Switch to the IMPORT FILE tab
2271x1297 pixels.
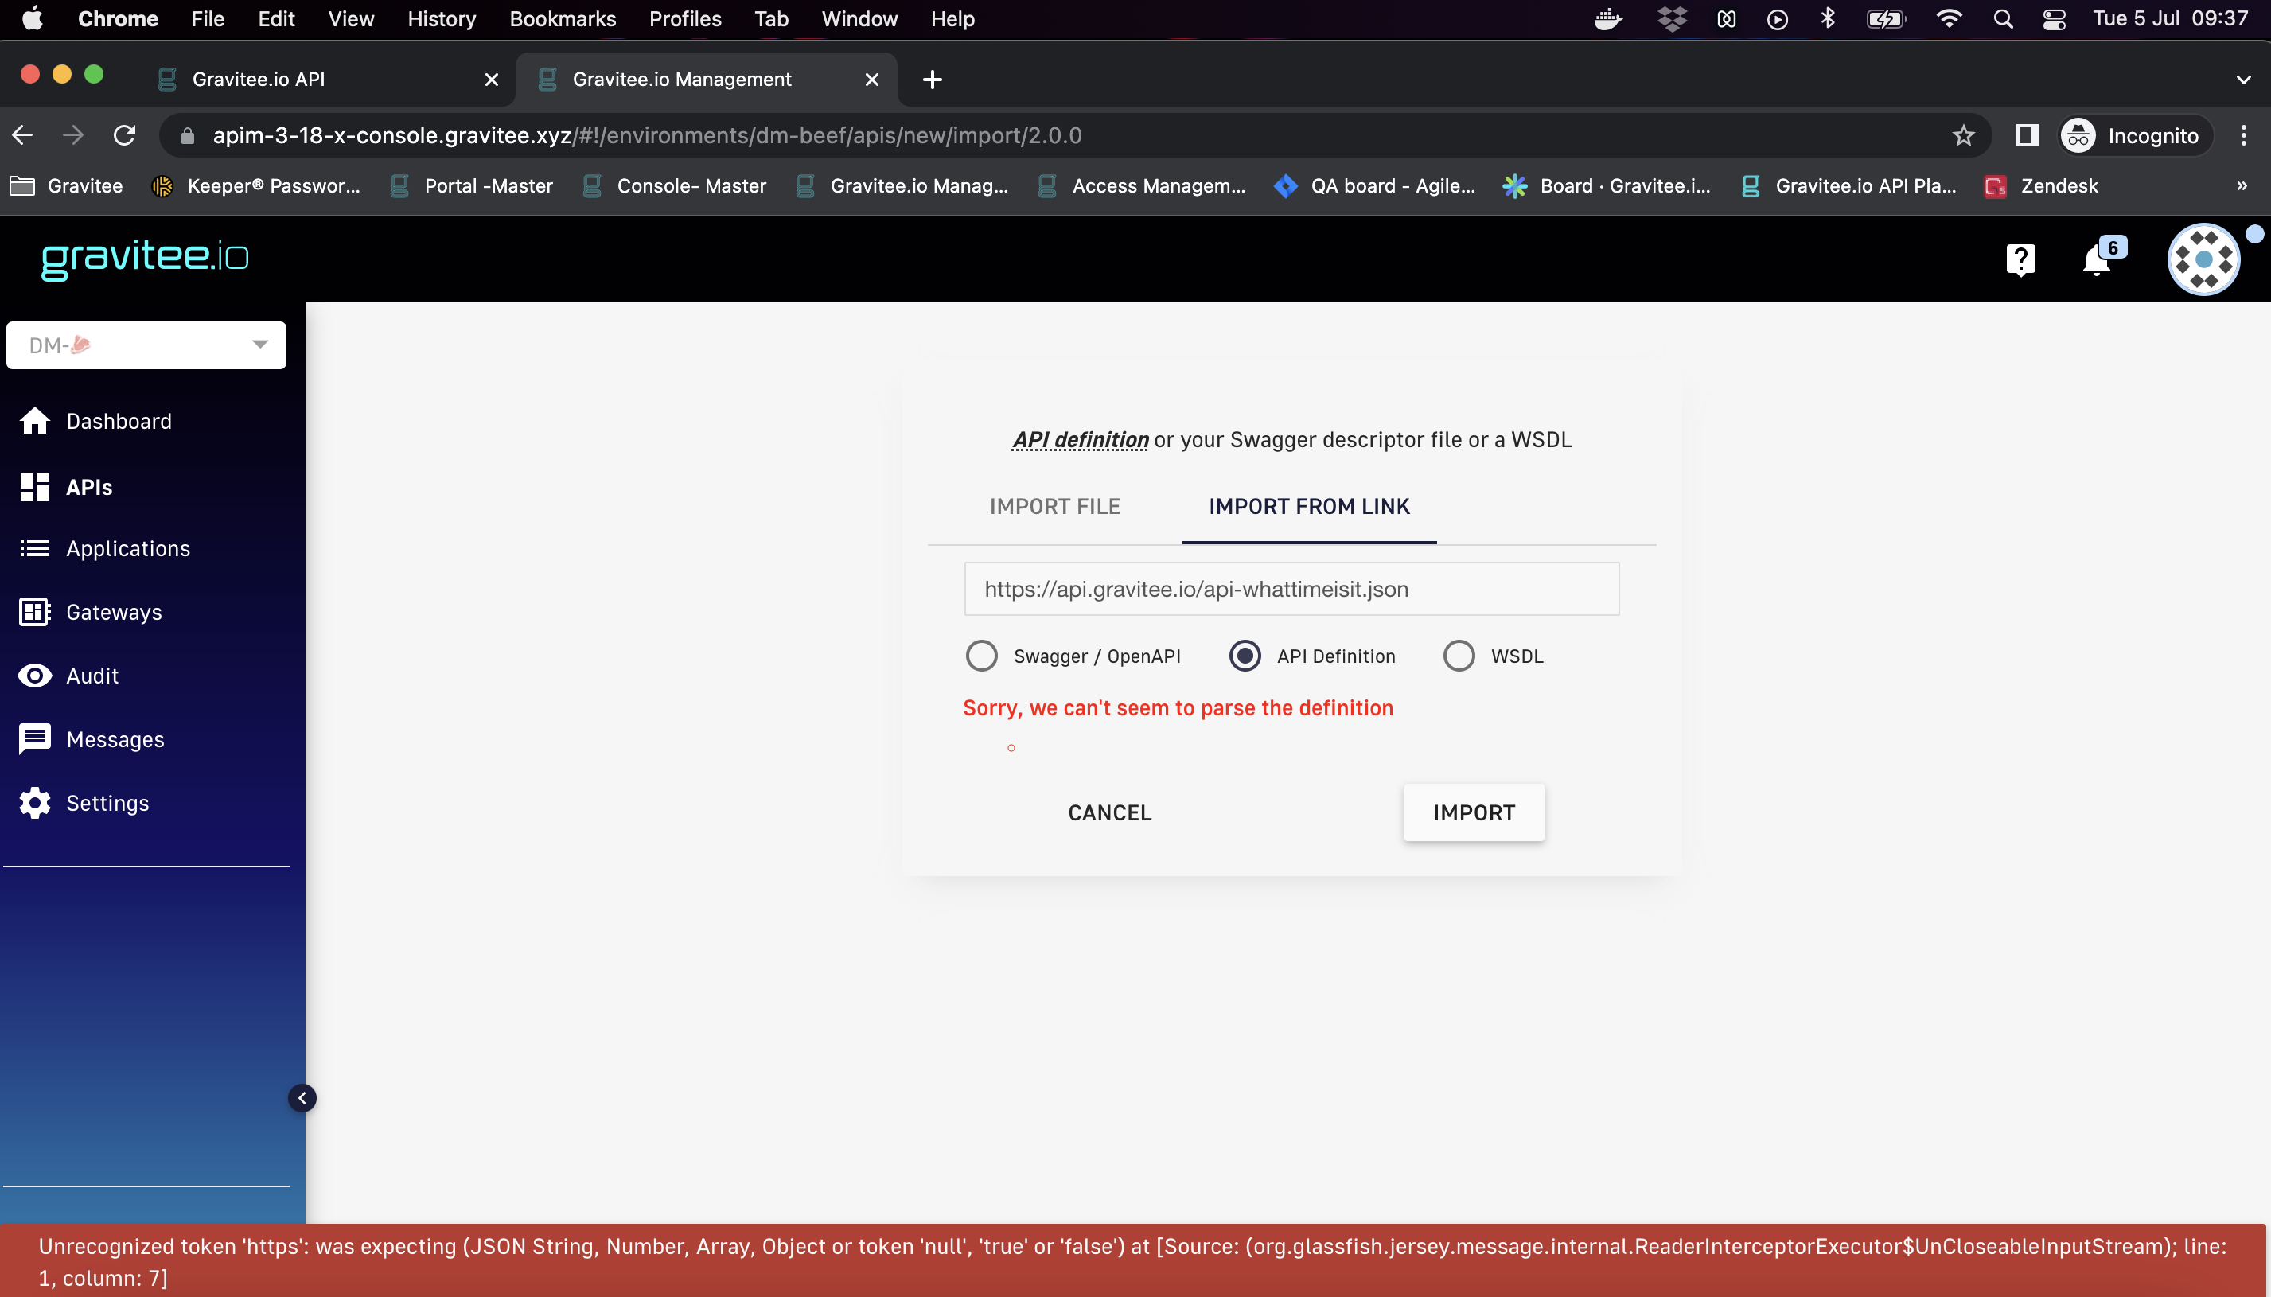tap(1054, 506)
